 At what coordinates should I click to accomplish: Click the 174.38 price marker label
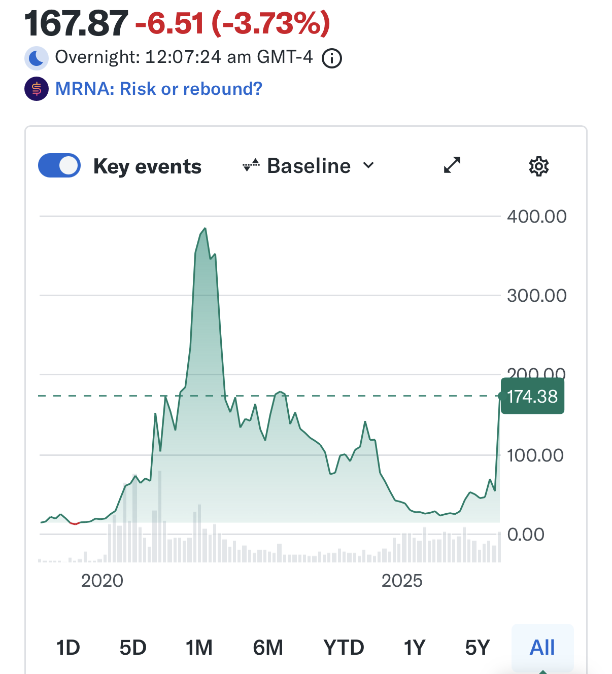532,396
